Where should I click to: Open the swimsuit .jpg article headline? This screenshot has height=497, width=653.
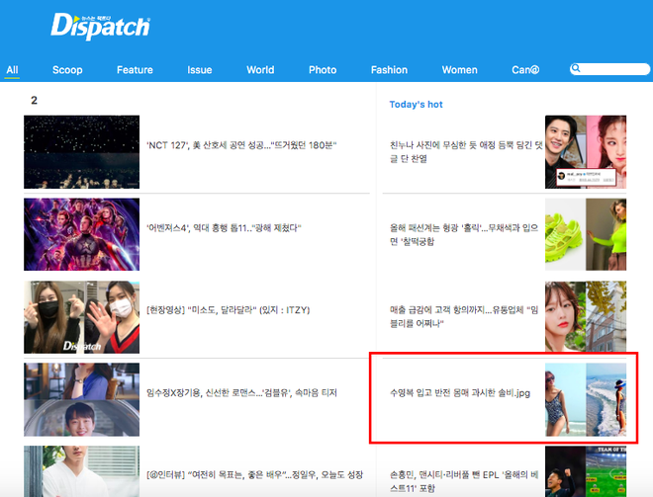tap(460, 392)
